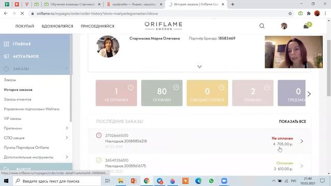Screen dimensions: 331x186
Task: Open Заказы link in sidebar
Action: coord(10,80)
